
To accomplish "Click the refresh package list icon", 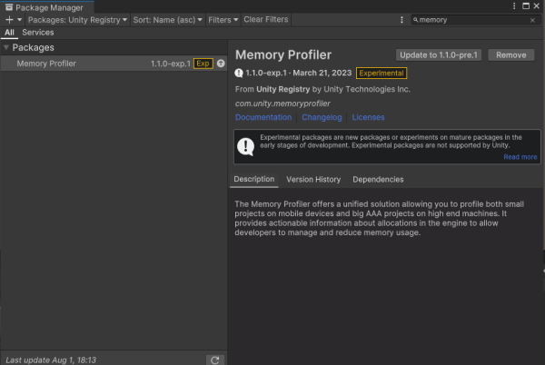I will pos(215,360).
